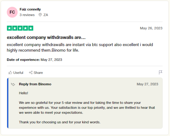Click the date of experience line
The image size is (170, 136).
click(35, 60)
